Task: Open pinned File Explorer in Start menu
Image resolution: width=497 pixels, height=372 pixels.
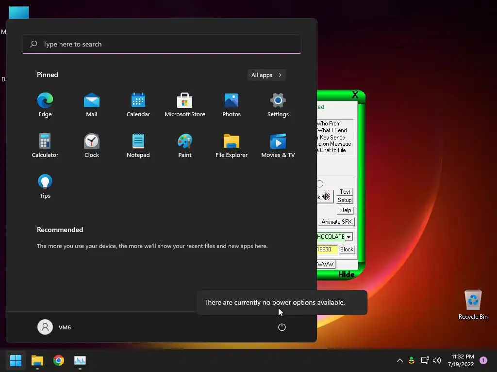Action: [x=232, y=145]
